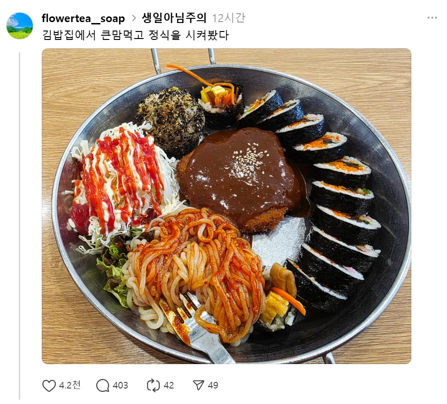Click the 12시간 timestamp
This screenshot has height=404, width=447.
click(x=228, y=18)
